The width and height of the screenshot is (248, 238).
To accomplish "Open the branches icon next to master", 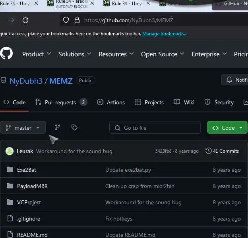I will [x=57, y=127].
